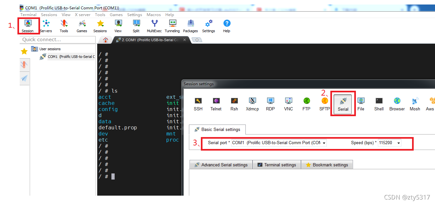Open the View menu in menu bar
The width and height of the screenshot is (435, 204).
[66, 14]
